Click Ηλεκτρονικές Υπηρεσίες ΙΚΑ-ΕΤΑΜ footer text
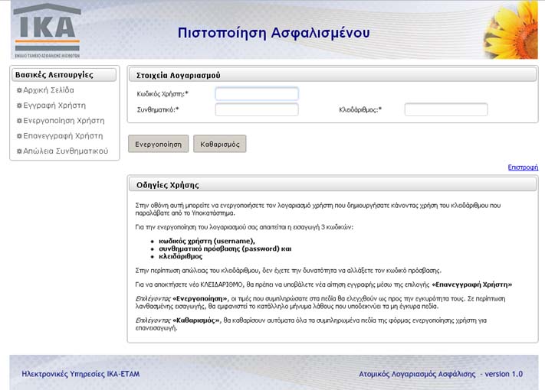This screenshot has height=390, width=545. tap(80, 374)
